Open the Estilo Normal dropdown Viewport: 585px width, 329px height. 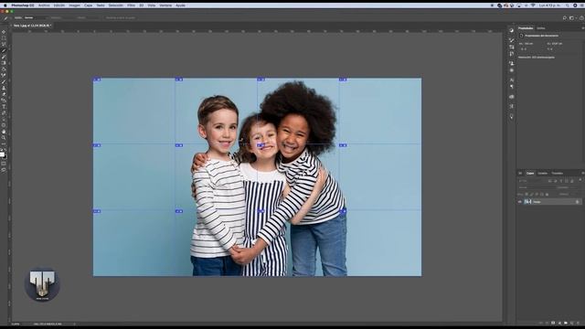pos(35,17)
